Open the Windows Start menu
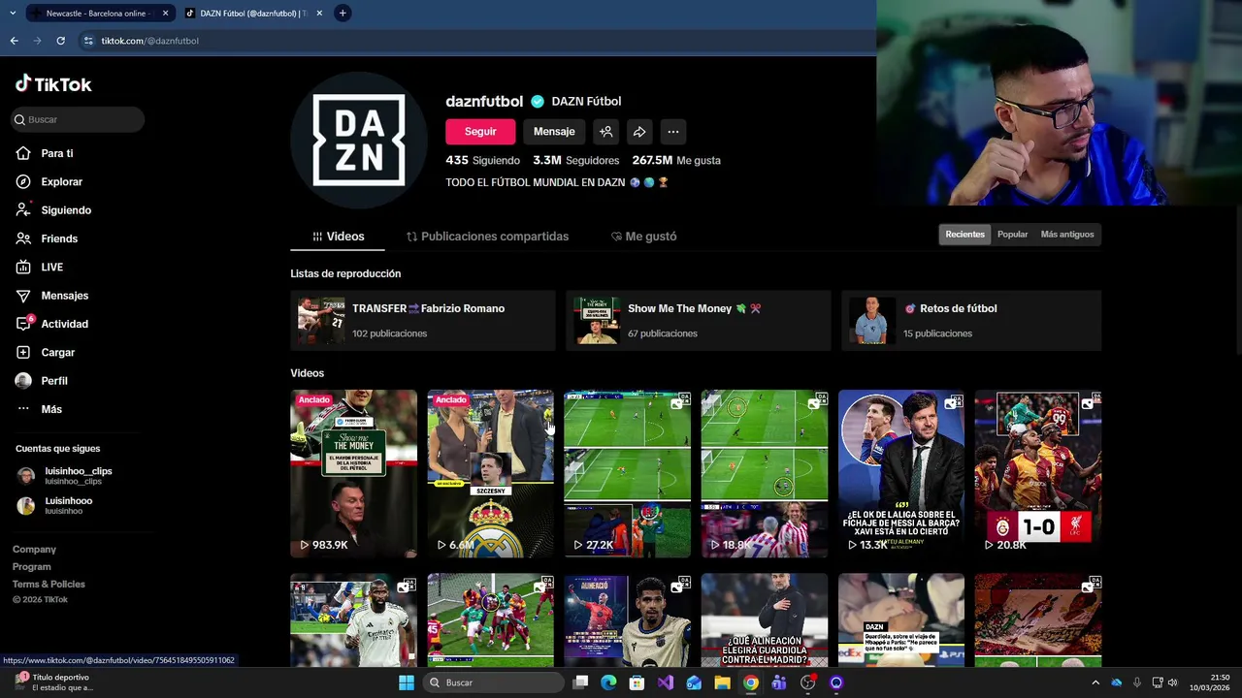The image size is (1242, 698). [407, 682]
